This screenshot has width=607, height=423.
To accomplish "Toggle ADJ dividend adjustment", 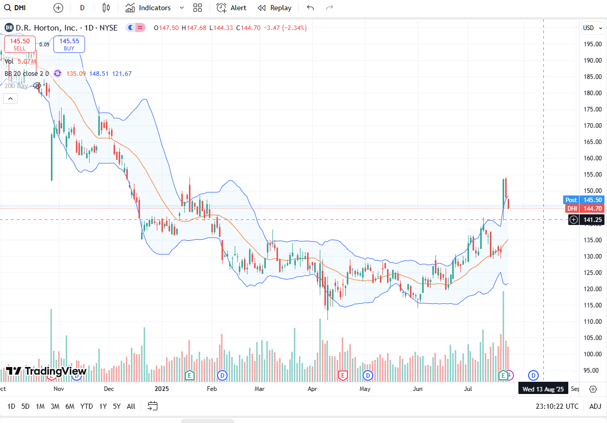I will tap(595, 406).
